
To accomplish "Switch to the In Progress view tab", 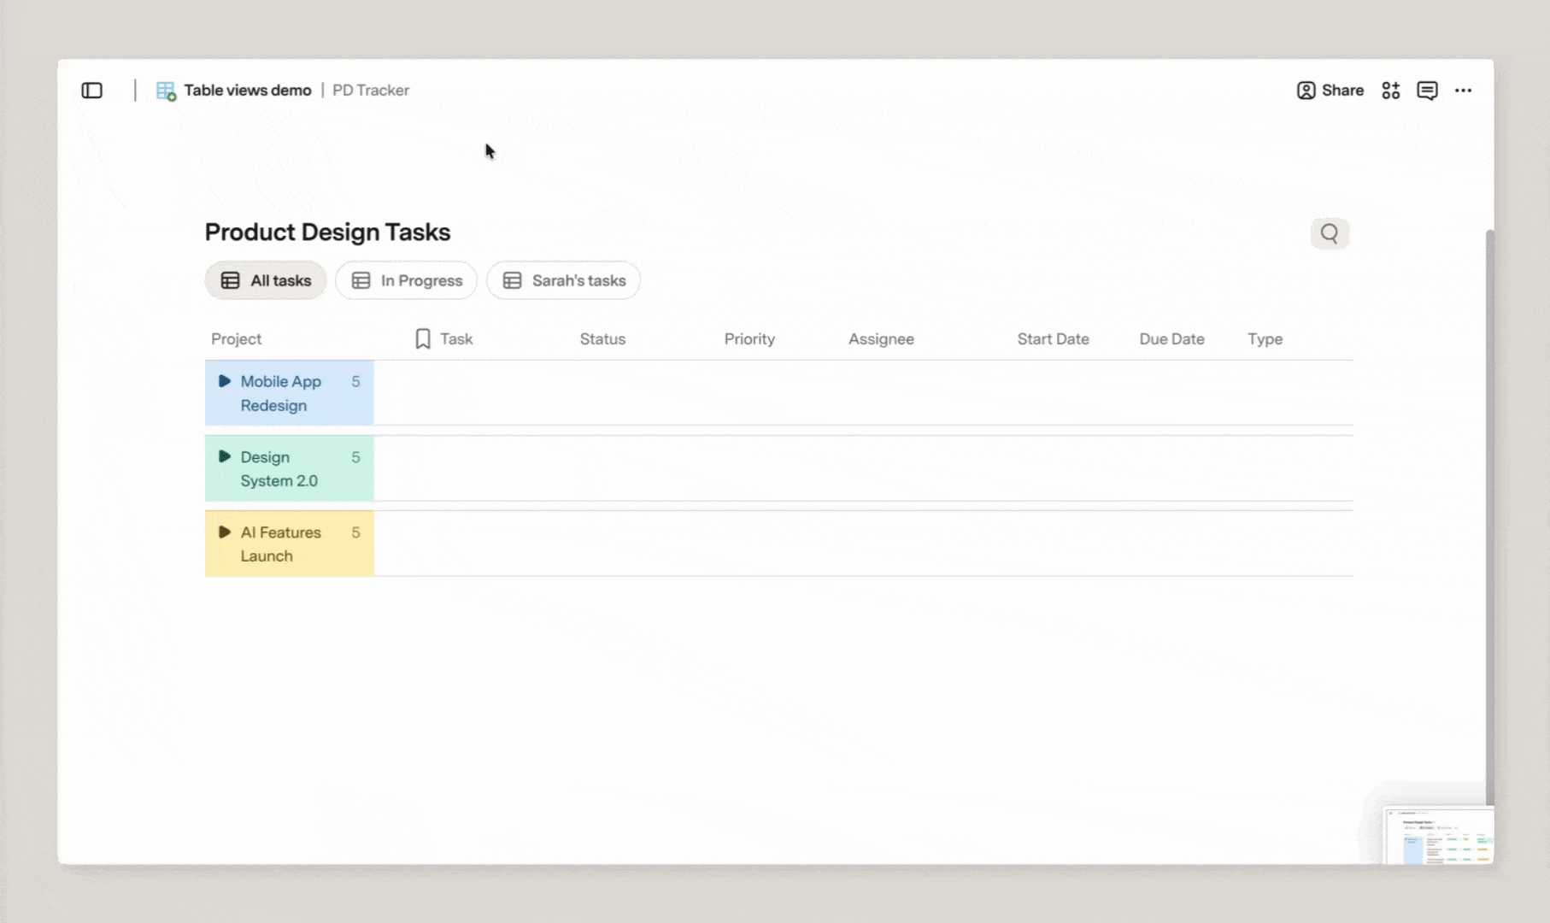I will pyautogui.click(x=406, y=280).
